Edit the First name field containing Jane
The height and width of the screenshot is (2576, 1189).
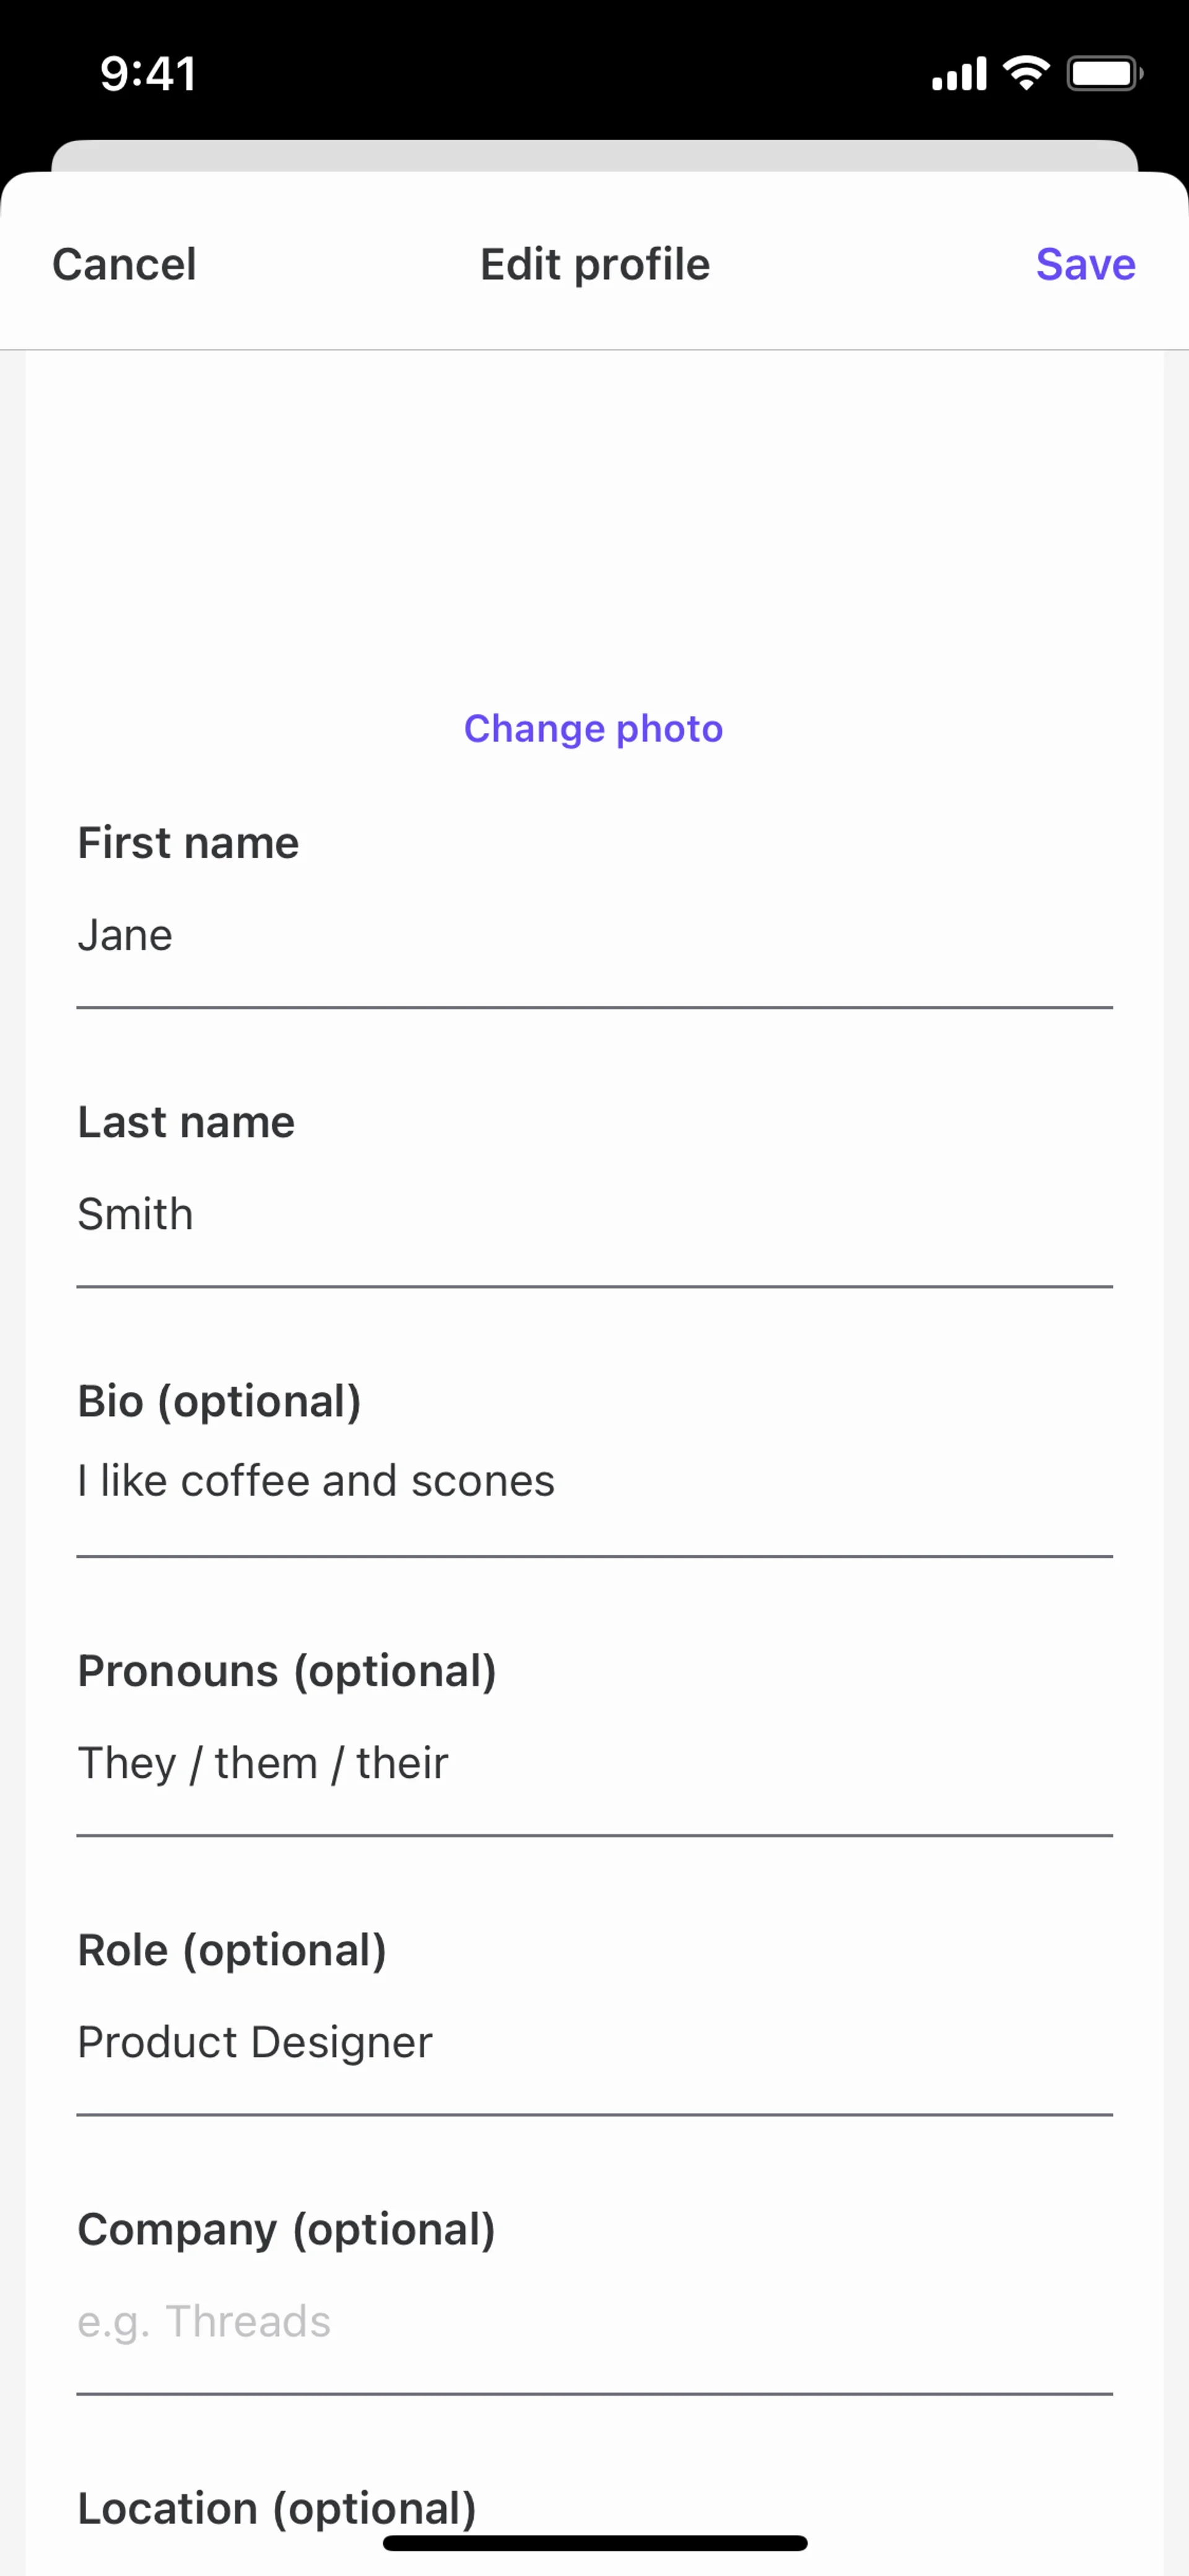click(x=593, y=936)
